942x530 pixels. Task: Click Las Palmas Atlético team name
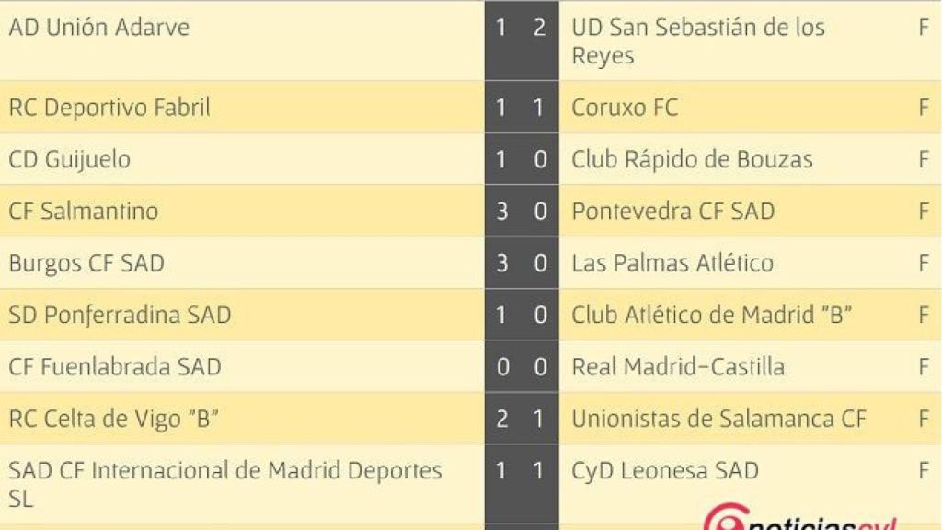pyautogui.click(x=672, y=263)
